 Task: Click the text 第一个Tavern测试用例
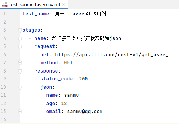pyautogui.click(x=80, y=14)
